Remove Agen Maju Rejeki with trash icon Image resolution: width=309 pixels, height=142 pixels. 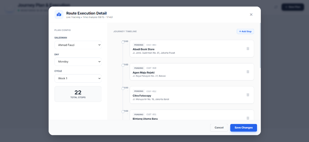coord(248,72)
